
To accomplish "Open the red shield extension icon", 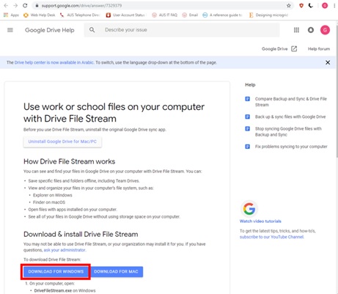I will 301,5.
